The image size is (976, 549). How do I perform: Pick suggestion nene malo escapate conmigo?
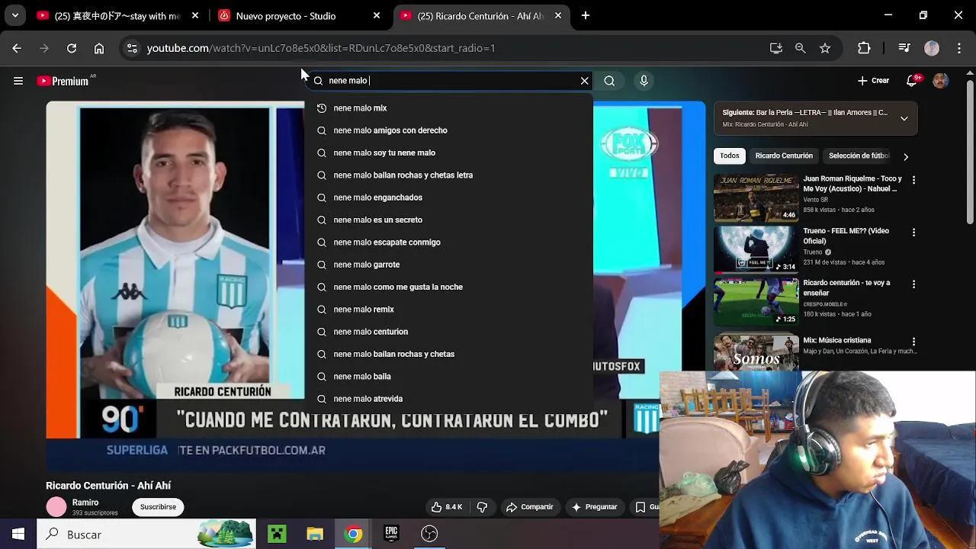[x=448, y=242]
